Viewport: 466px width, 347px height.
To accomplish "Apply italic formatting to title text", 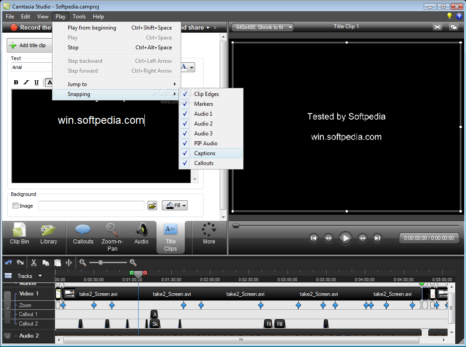I will [26, 82].
